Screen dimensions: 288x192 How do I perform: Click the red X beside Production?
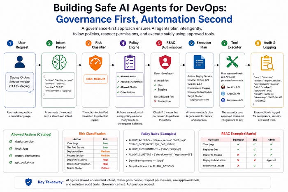click(x=155, y=101)
